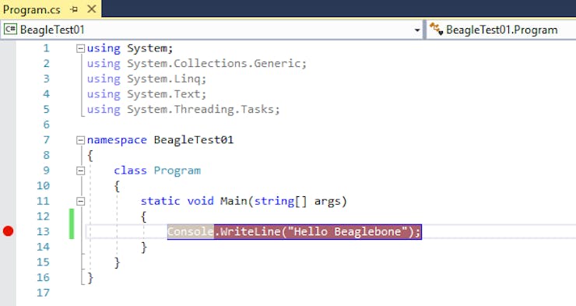
Task: Click the C# project icon in navigation bar
Action: tap(10, 30)
